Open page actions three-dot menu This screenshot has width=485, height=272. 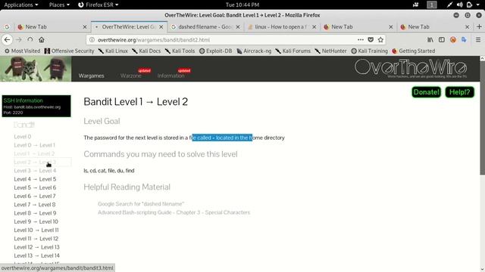click(x=361, y=40)
